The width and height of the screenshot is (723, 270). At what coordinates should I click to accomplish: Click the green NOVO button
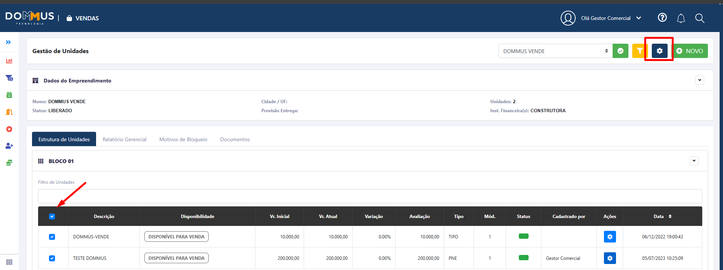690,51
